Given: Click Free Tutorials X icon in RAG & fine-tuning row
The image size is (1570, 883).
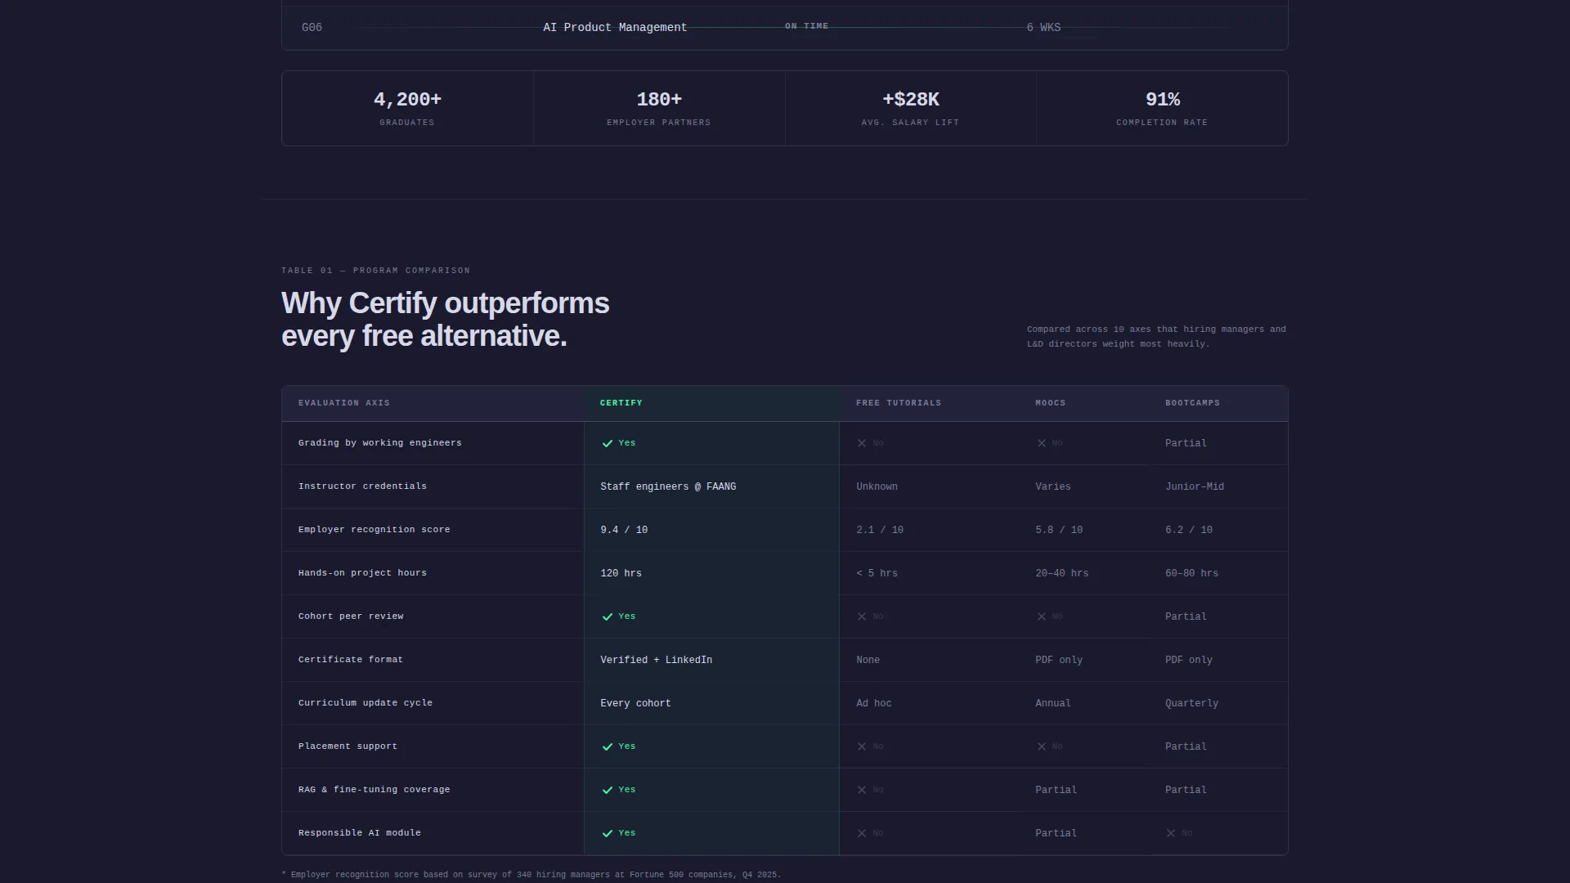Looking at the screenshot, I should coord(862,790).
